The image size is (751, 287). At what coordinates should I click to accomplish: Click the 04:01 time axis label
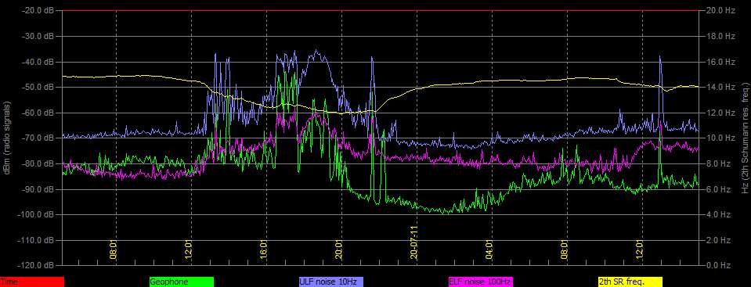point(489,249)
